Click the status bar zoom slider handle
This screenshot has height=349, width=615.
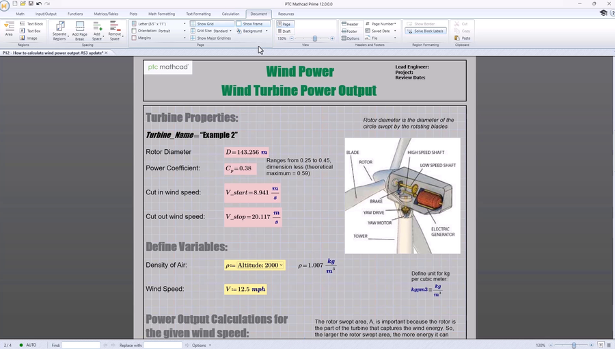(574, 345)
